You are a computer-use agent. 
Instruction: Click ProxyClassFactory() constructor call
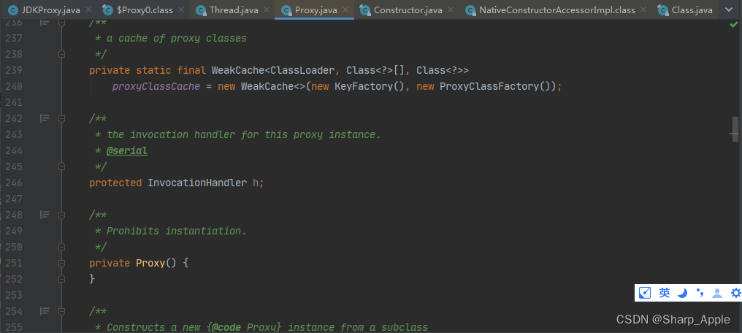(x=494, y=87)
